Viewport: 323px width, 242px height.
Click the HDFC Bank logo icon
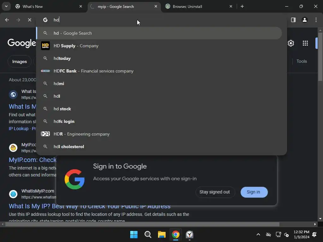pyautogui.click(x=45, y=71)
